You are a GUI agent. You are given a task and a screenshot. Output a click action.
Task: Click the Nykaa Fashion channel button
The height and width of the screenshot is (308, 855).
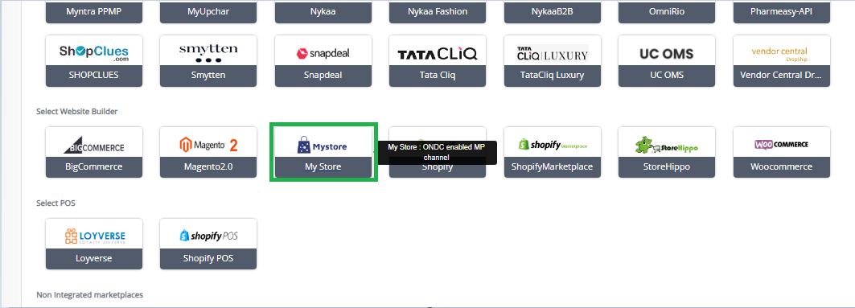(x=438, y=11)
